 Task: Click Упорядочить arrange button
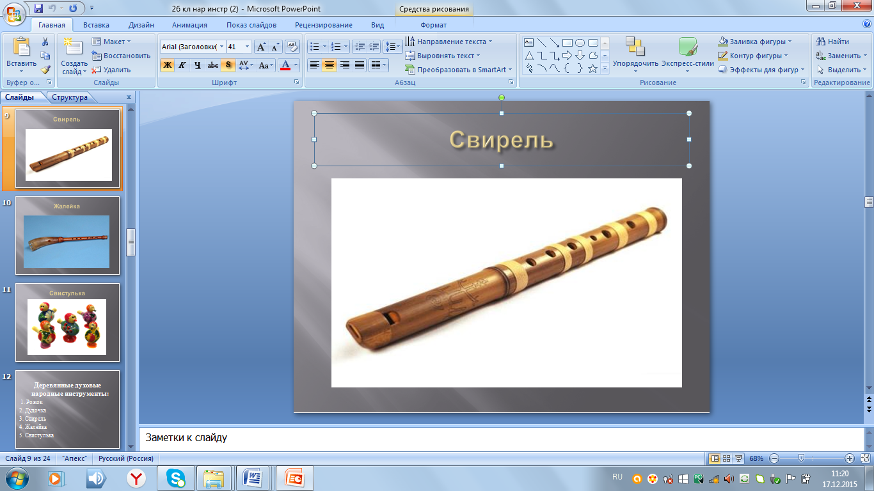pos(635,54)
